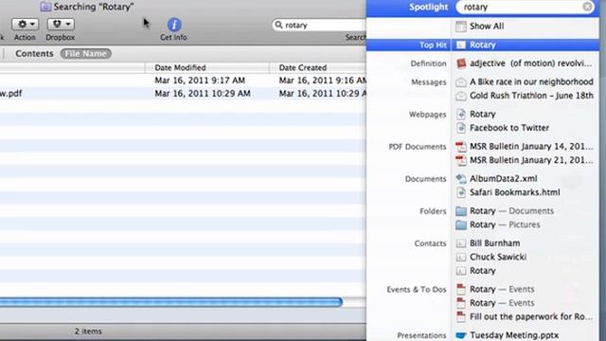Open the Action gear dropdown
606x341 pixels.
(25, 24)
